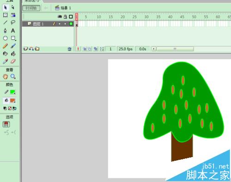Image resolution: width=231 pixels, height=182 pixels.
Task: Click the 0.0s elapsed time readout
Action: click(x=143, y=49)
